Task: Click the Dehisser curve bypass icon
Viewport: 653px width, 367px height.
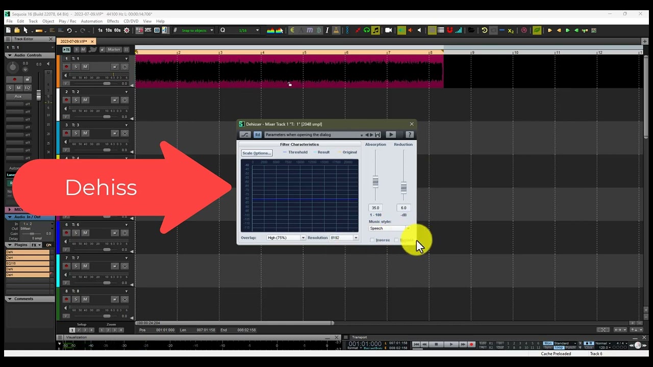Action: click(245, 135)
